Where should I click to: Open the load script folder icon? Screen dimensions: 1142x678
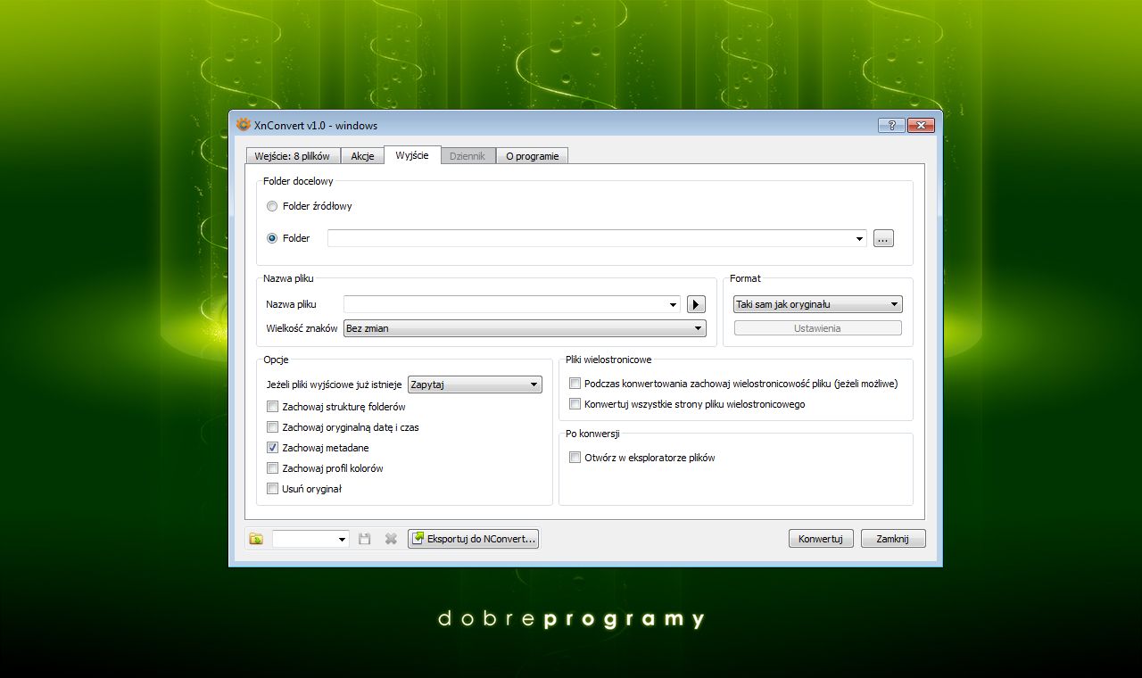click(256, 539)
